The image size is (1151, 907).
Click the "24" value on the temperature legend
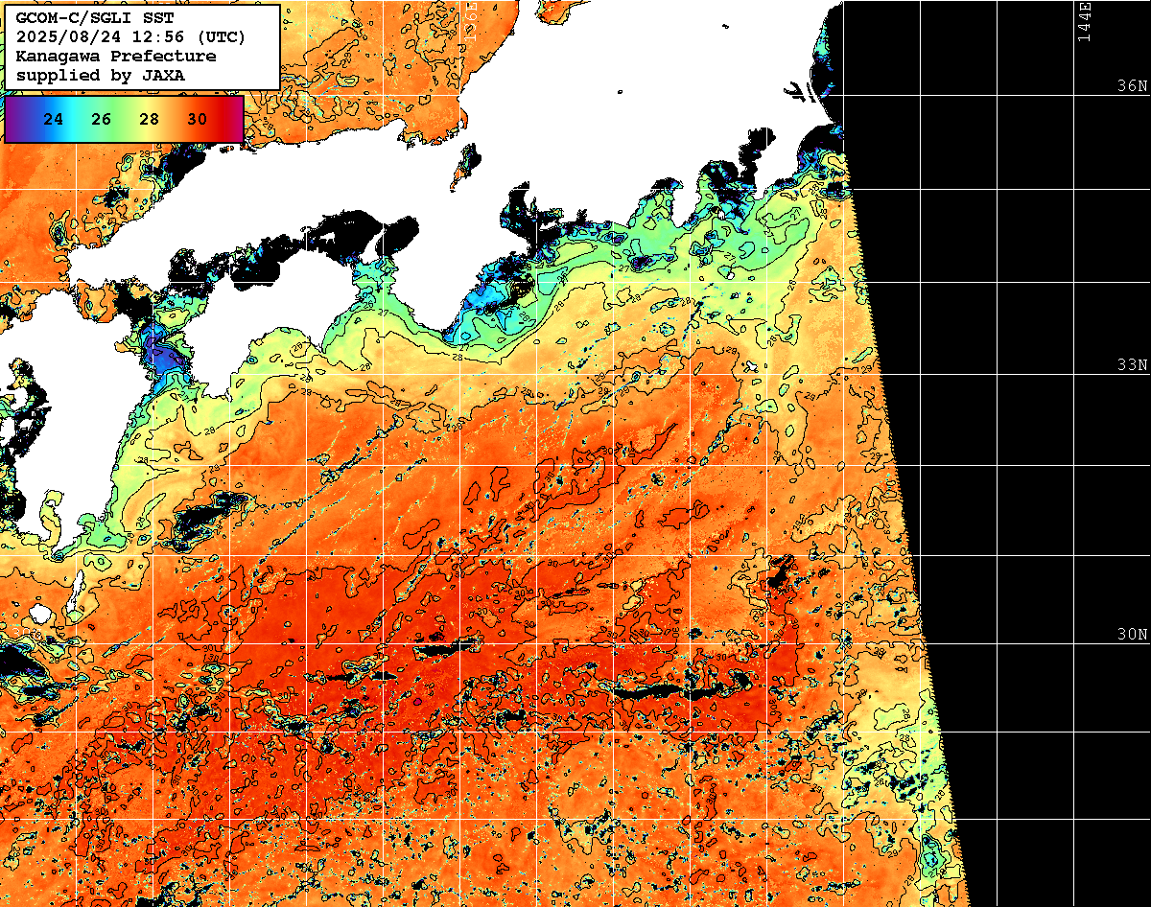(54, 120)
